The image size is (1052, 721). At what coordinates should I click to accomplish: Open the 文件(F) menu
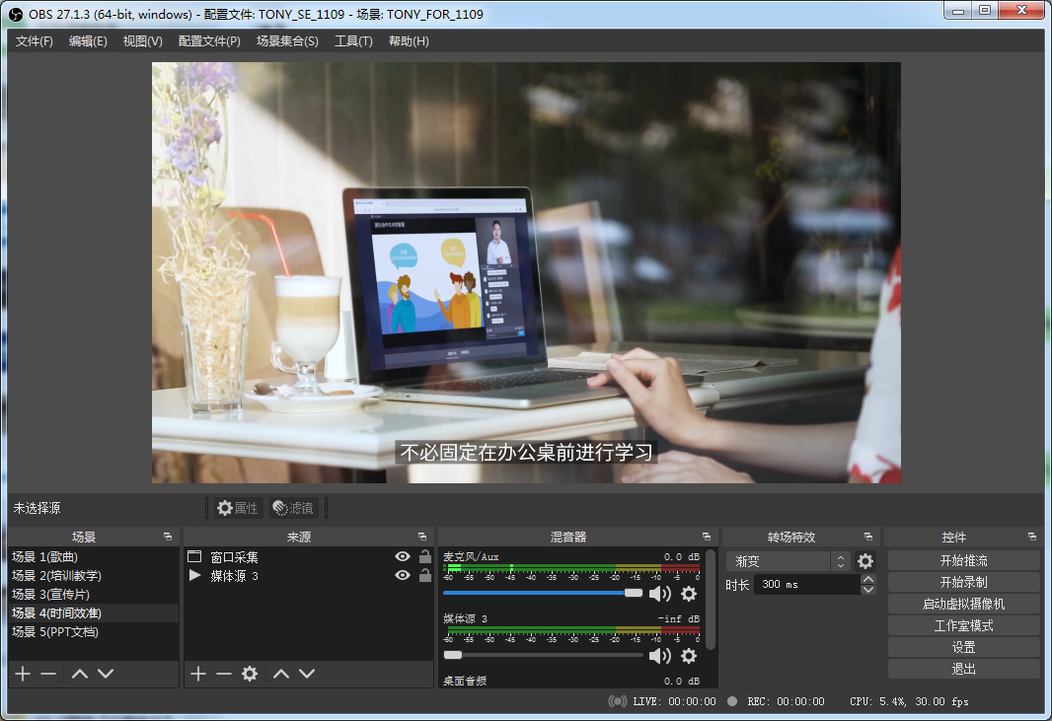click(x=35, y=40)
